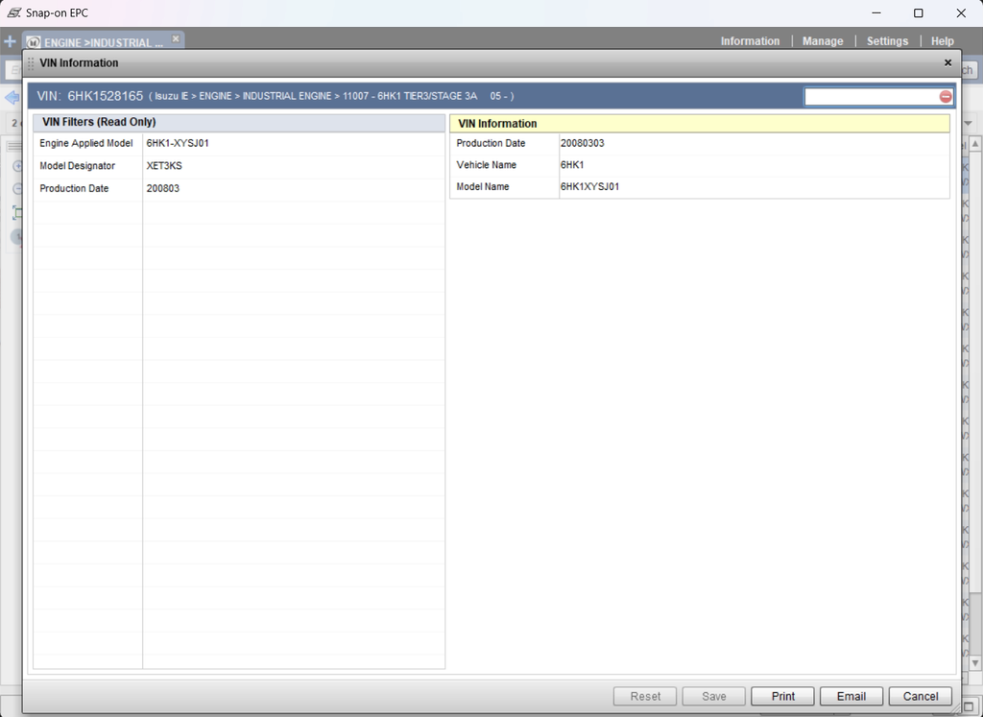Open the Information menu

[750, 41]
